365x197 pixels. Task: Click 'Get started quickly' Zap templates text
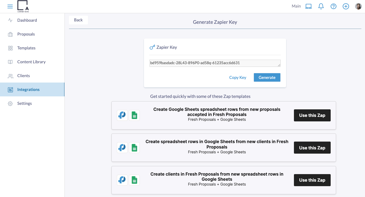pyautogui.click(x=200, y=96)
